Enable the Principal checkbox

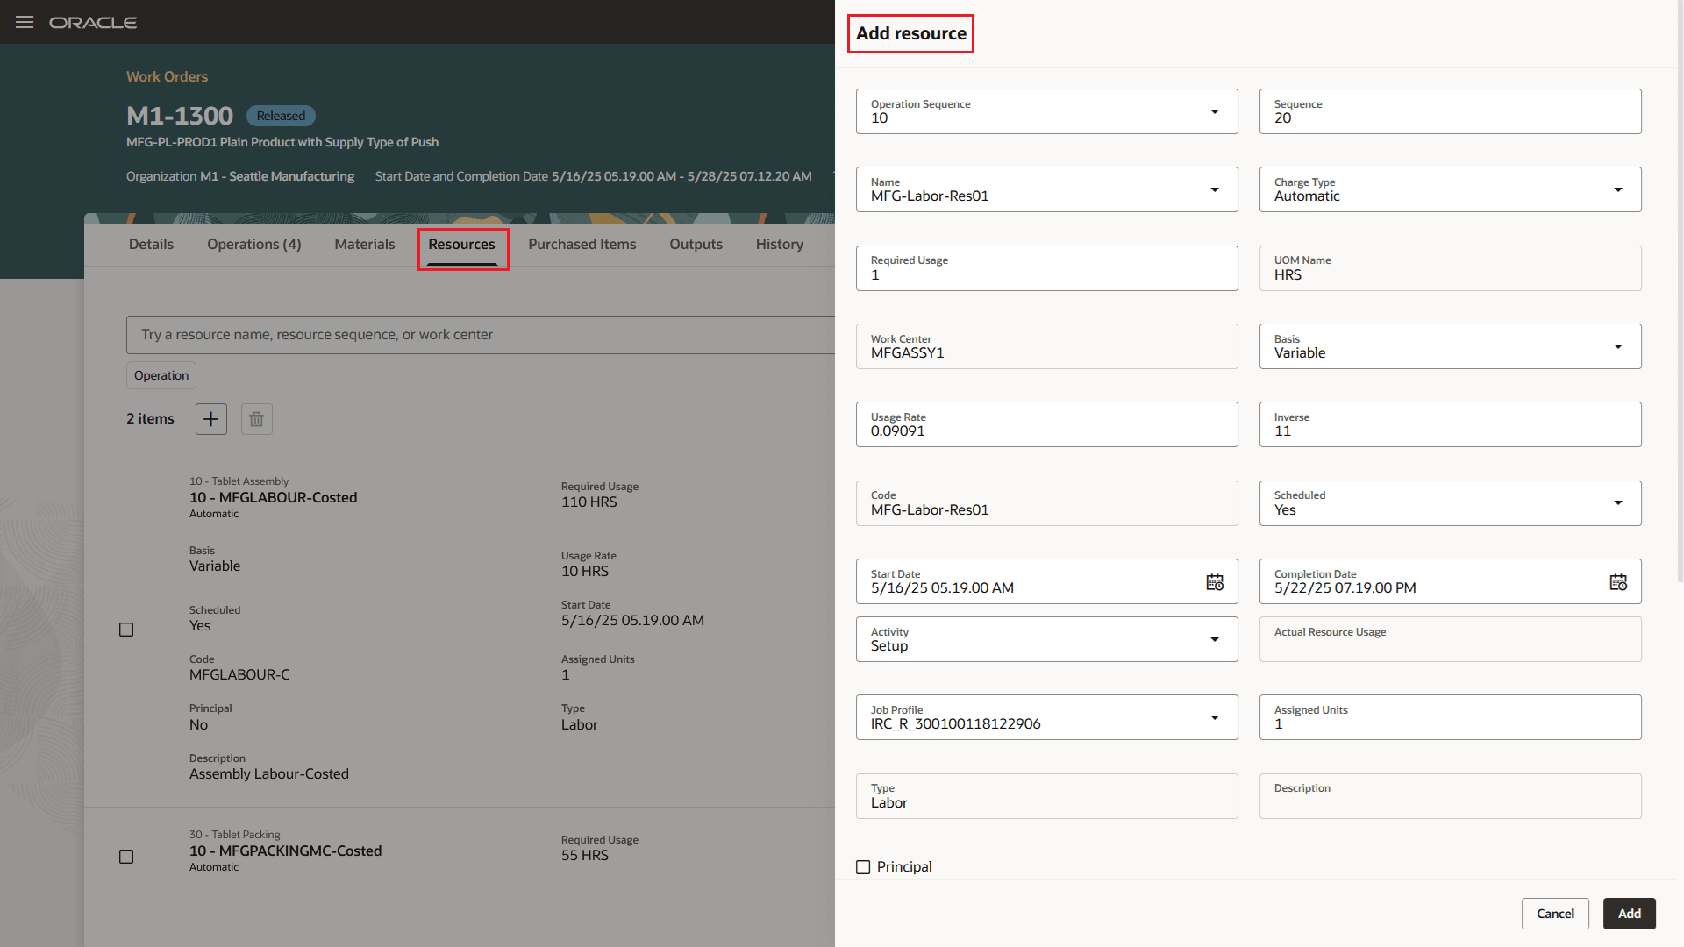(863, 866)
